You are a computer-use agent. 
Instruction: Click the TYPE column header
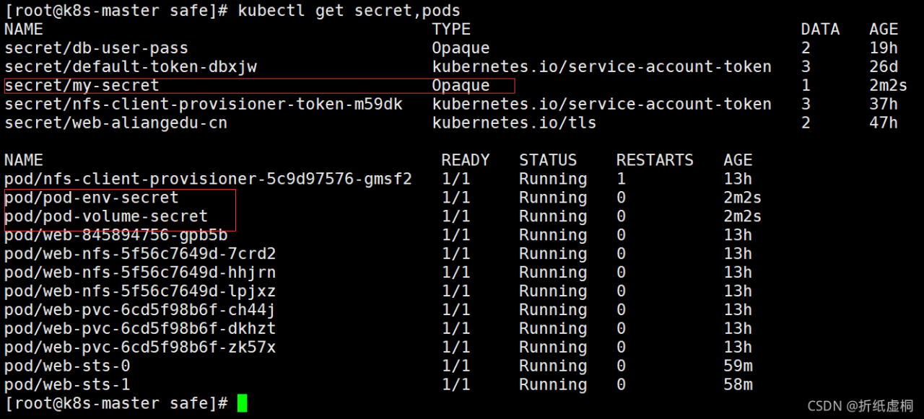coord(451,30)
